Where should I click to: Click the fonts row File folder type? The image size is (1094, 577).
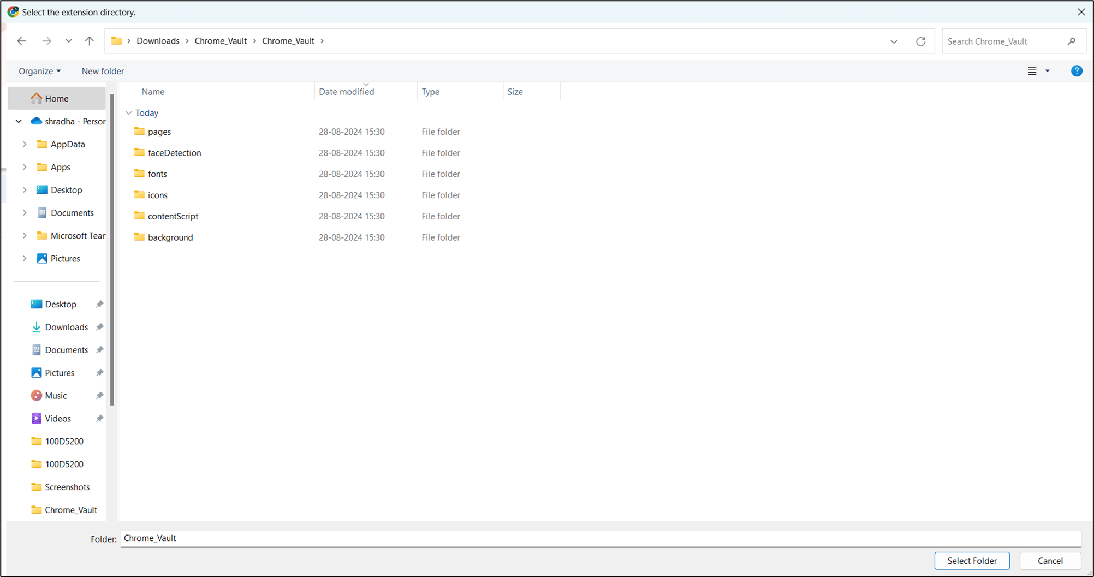click(x=441, y=174)
